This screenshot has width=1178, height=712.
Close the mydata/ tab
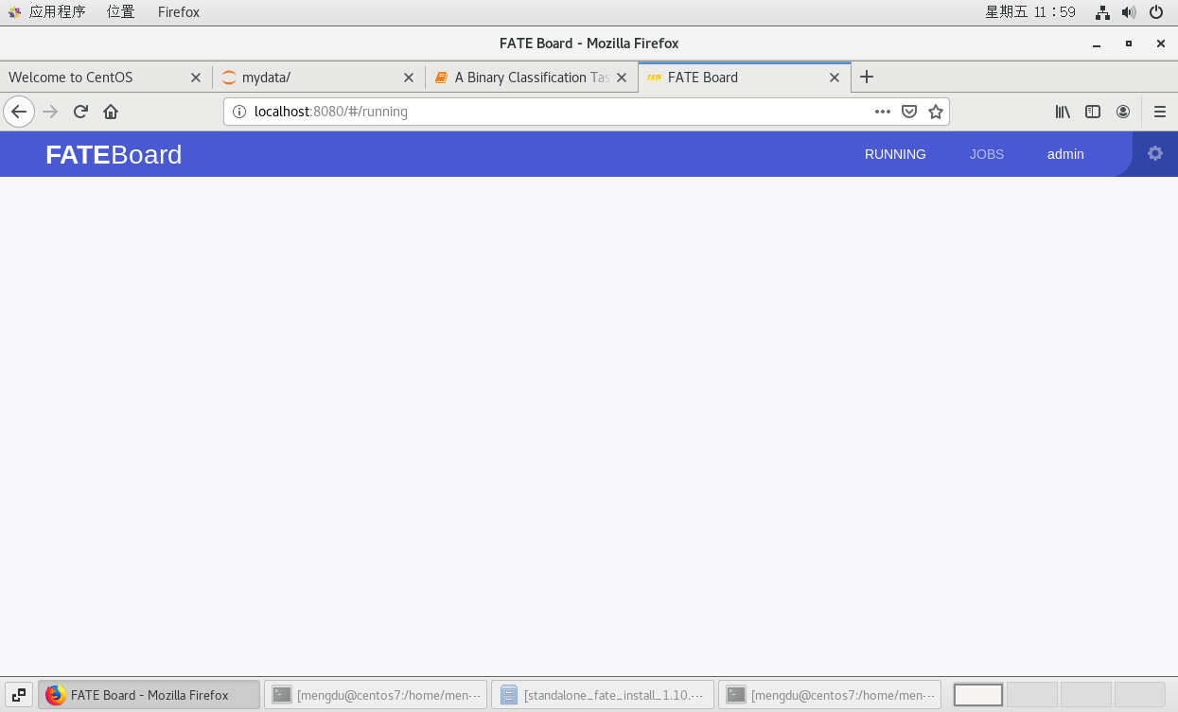coord(409,78)
